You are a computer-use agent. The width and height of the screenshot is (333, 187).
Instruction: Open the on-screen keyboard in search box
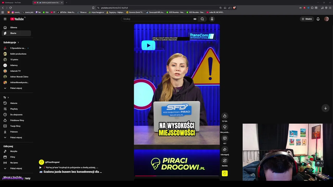[195, 19]
